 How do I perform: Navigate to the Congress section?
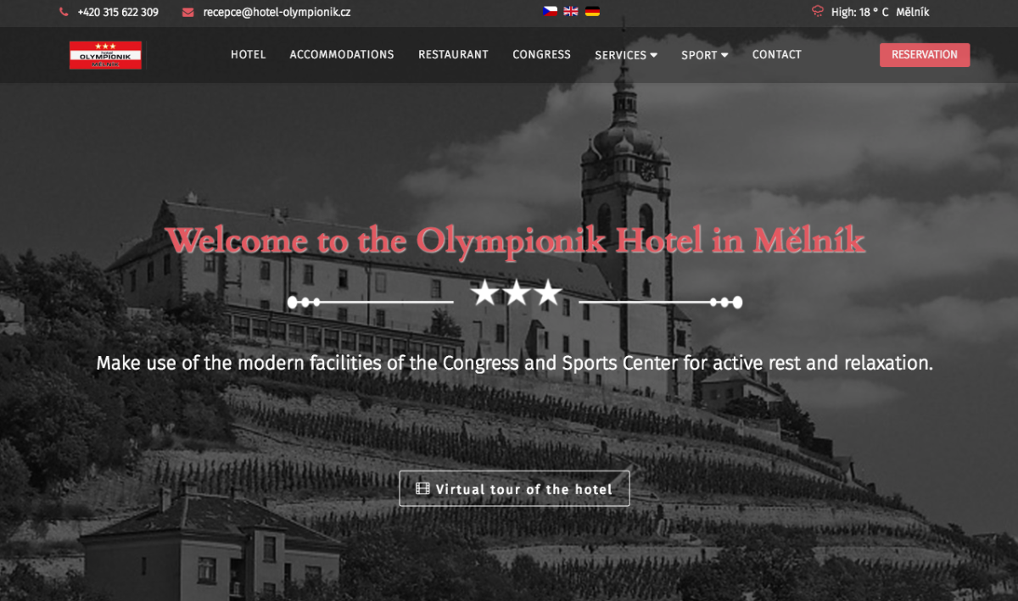[x=541, y=54]
